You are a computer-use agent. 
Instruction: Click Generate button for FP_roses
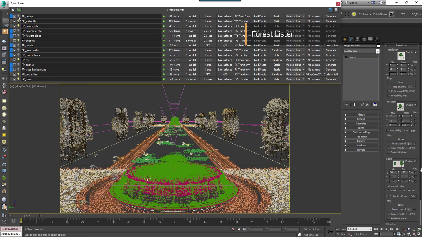pyautogui.click(x=331, y=79)
